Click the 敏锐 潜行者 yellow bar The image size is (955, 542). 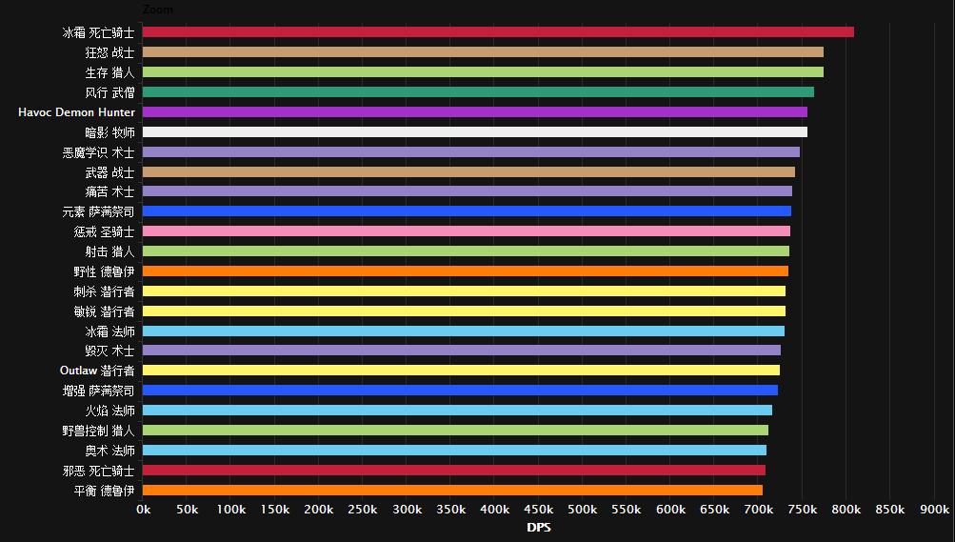click(464, 311)
